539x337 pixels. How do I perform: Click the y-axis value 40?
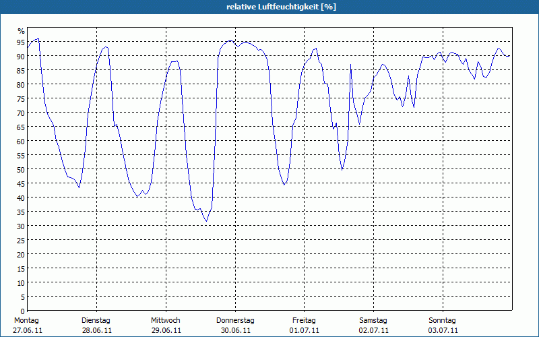(x=21, y=198)
